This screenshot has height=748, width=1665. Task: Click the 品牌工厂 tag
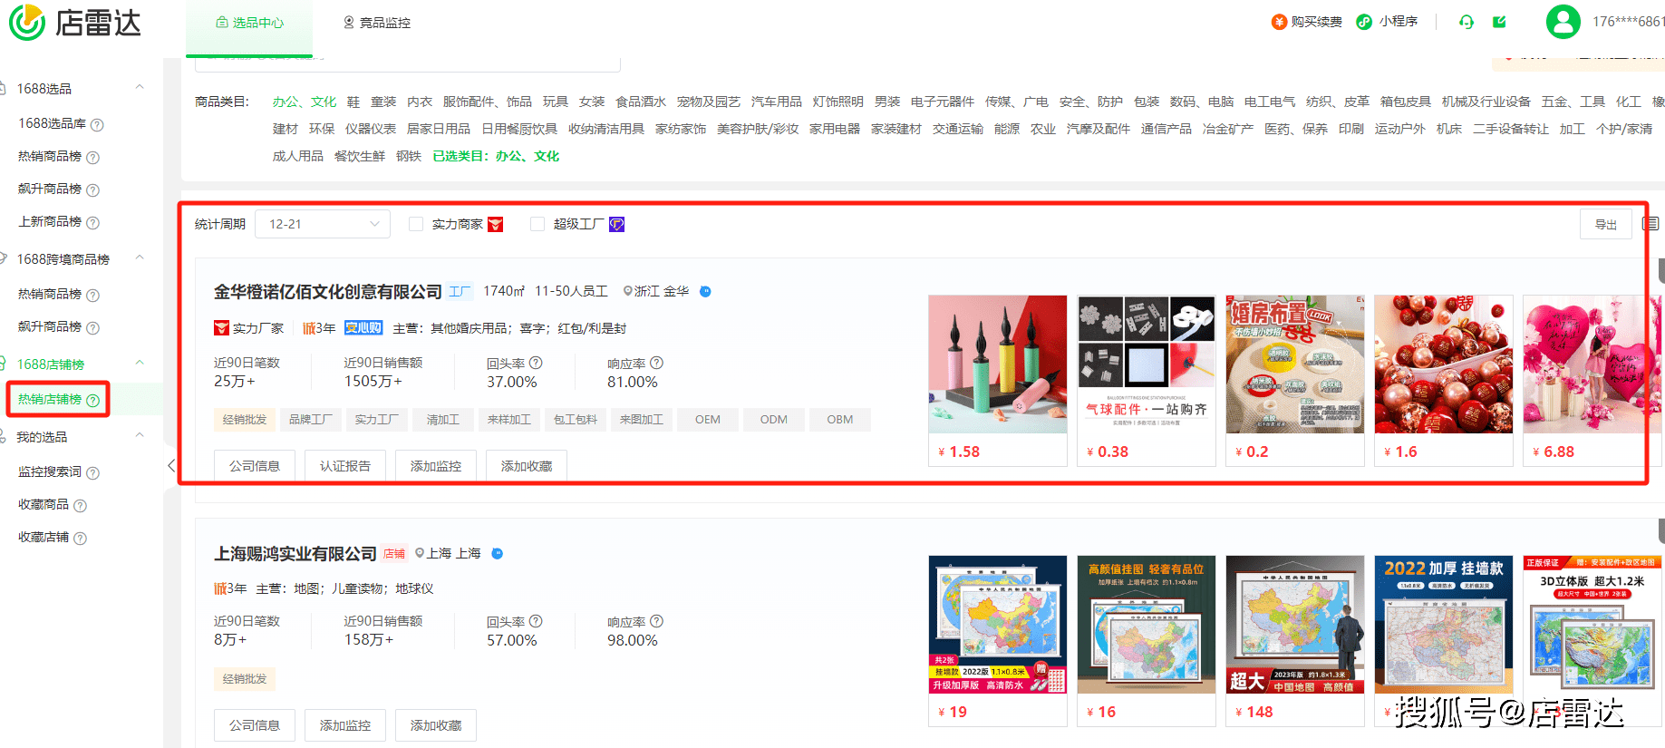click(x=311, y=420)
